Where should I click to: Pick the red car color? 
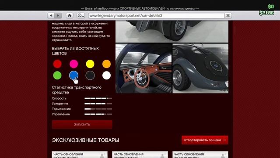pyautogui.click(x=57, y=64)
